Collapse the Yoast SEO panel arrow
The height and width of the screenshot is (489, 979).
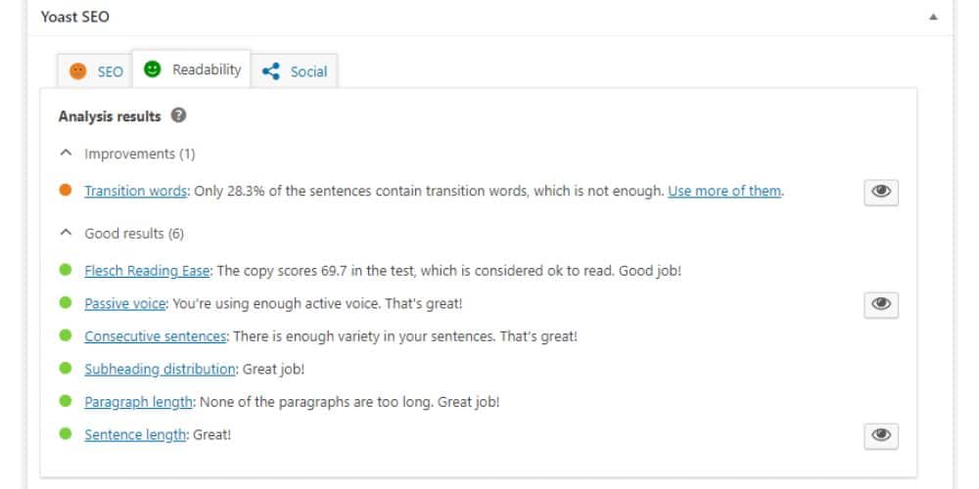(933, 18)
